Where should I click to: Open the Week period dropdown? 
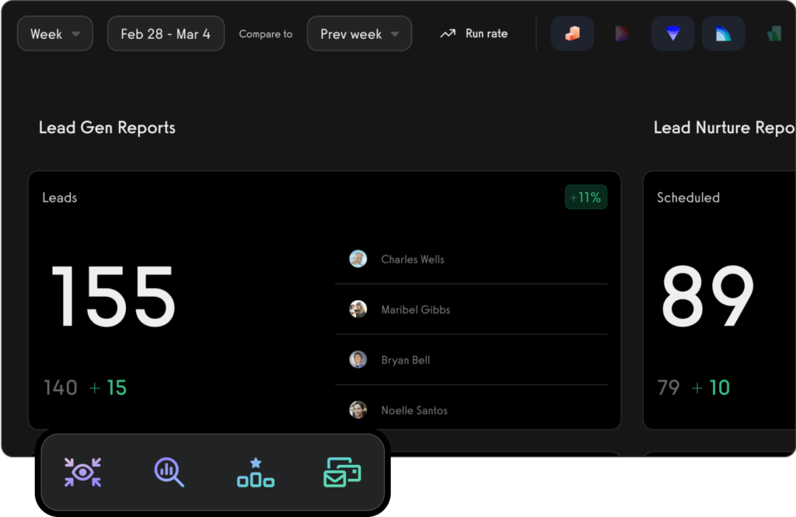54,33
